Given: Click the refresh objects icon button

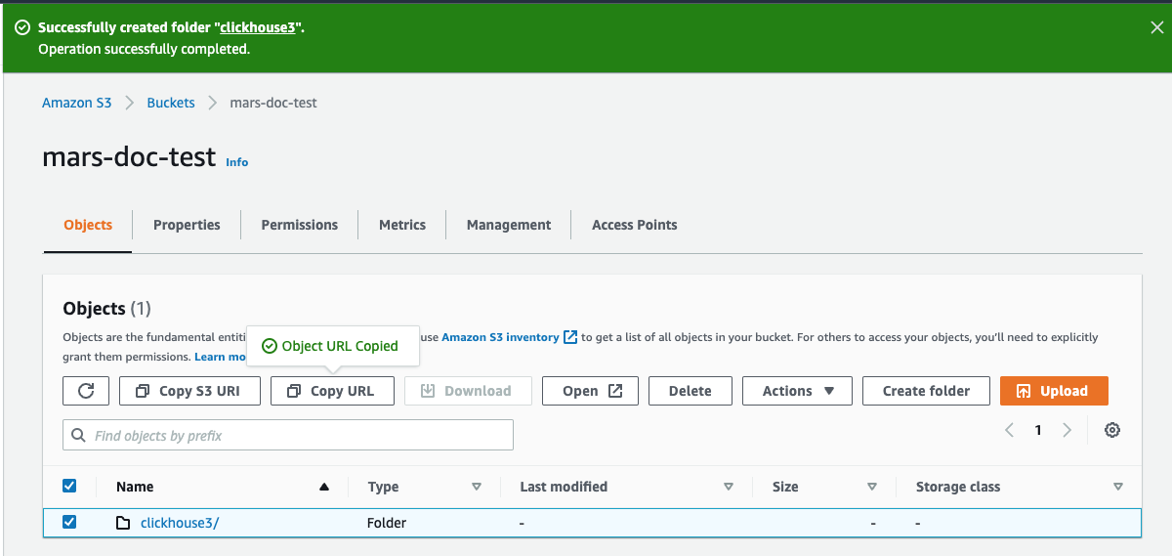Looking at the screenshot, I should coord(86,391).
